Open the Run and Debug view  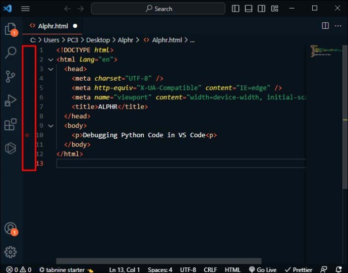(x=11, y=100)
